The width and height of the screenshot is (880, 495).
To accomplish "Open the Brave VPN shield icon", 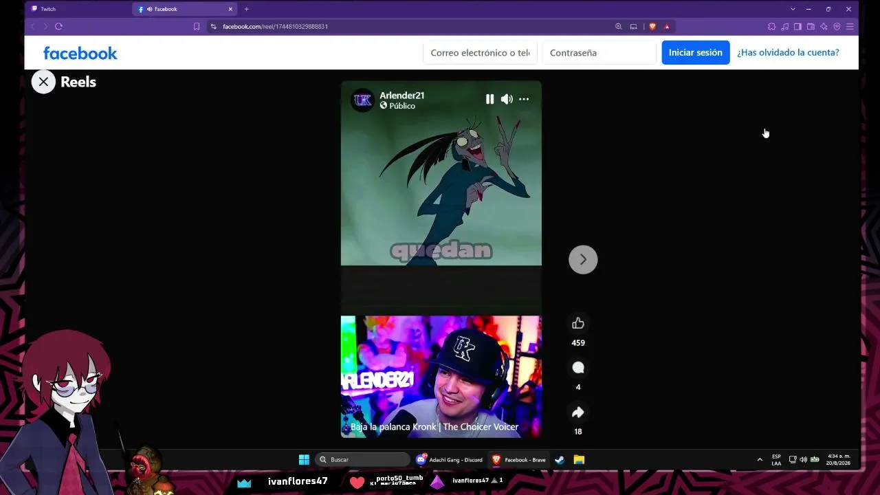I will click(x=837, y=26).
